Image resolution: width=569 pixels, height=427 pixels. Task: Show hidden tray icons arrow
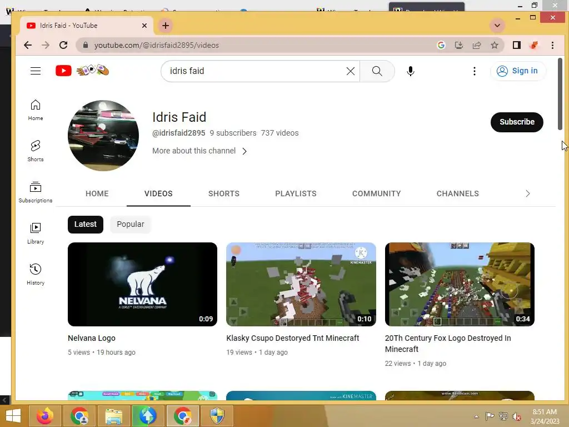click(476, 416)
